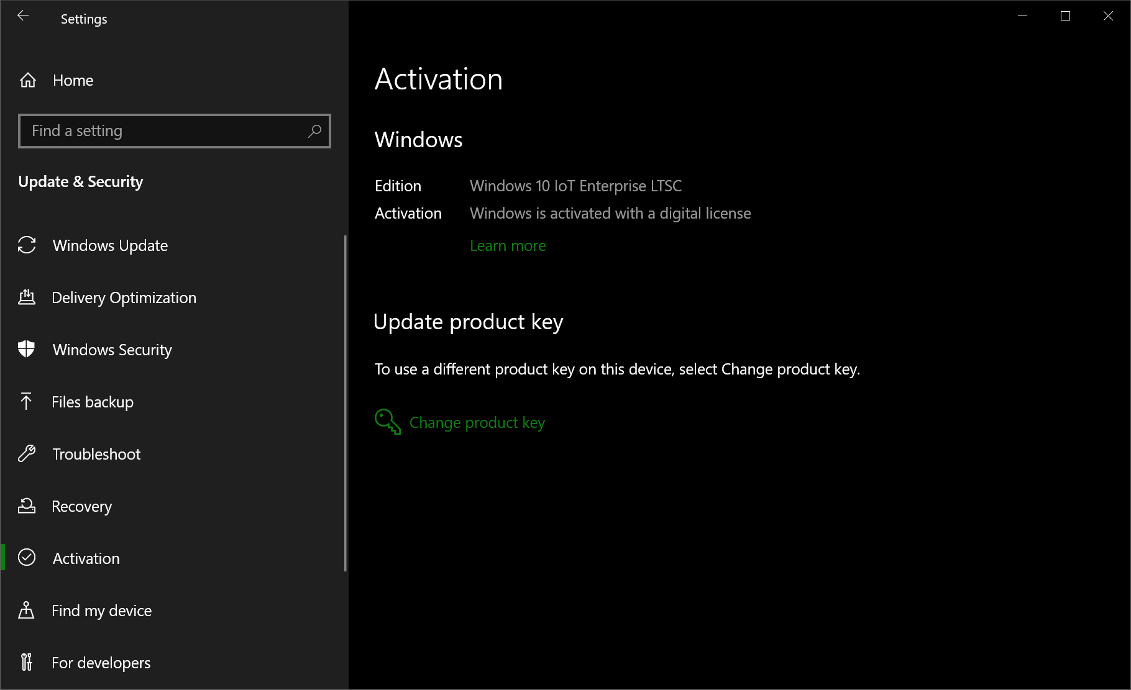Click the Find my device icon
Screen dimensions: 1131x690
[26, 611]
